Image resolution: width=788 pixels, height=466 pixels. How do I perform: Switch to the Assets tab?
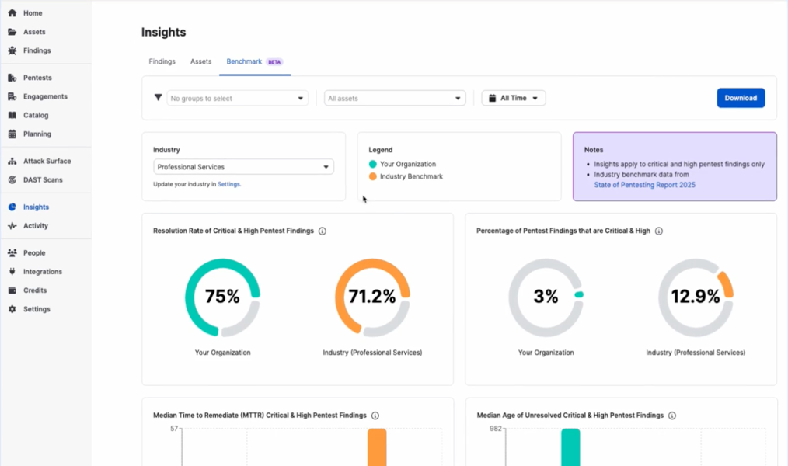pyautogui.click(x=200, y=61)
